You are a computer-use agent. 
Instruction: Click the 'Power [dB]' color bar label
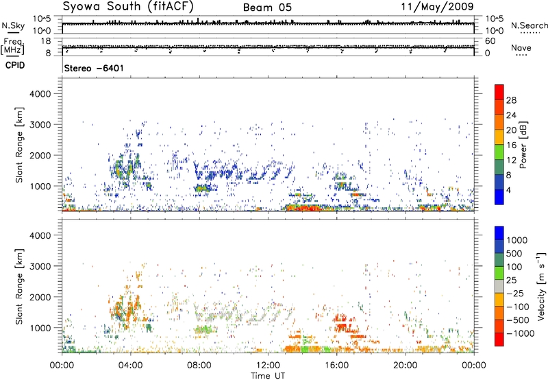pos(523,145)
